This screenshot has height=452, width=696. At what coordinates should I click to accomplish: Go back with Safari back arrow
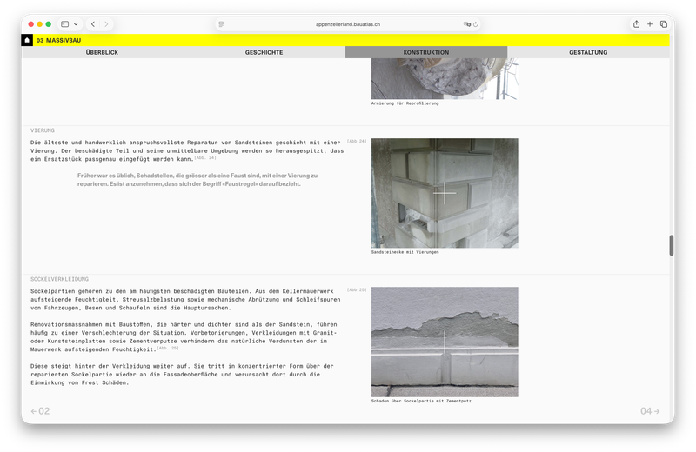coord(93,24)
